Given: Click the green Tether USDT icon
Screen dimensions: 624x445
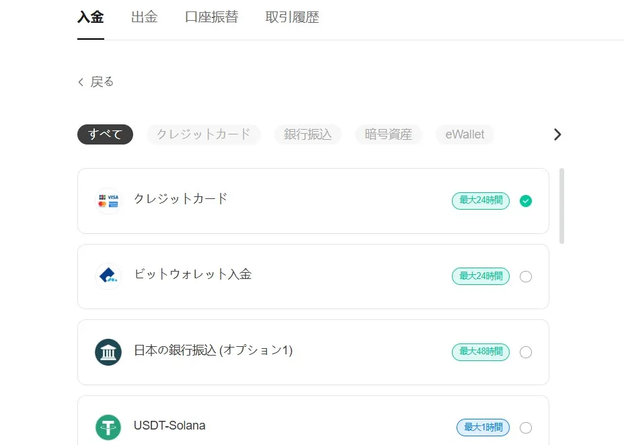Looking at the screenshot, I should [x=108, y=426].
